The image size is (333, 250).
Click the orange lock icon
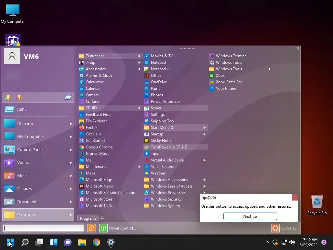[x=92, y=228]
